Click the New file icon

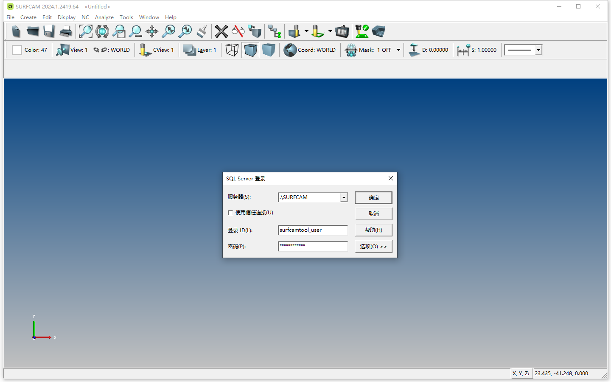[x=16, y=31]
